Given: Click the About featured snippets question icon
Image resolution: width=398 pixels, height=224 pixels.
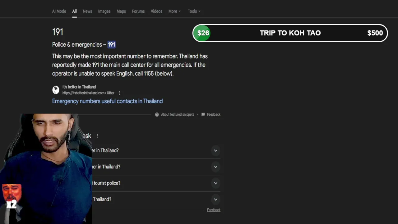Looking at the screenshot, I should point(157,114).
